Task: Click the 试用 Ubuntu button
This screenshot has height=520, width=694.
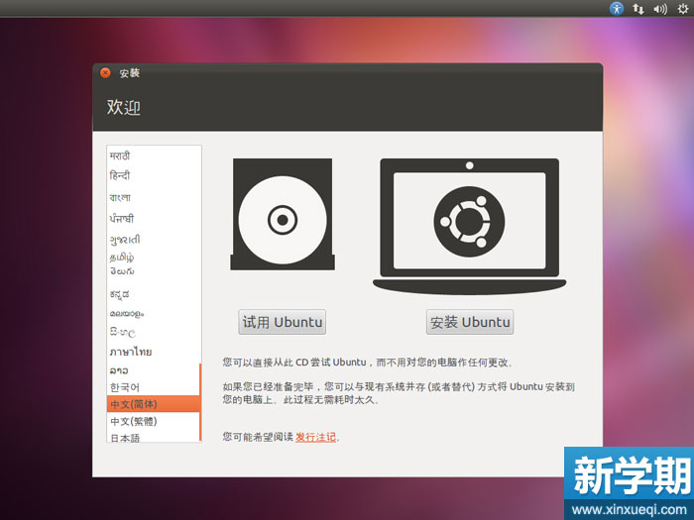Action: tap(283, 322)
